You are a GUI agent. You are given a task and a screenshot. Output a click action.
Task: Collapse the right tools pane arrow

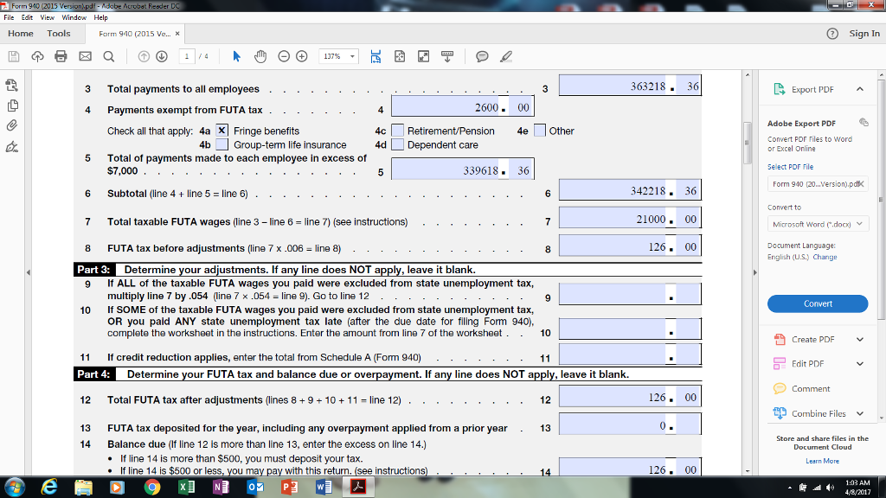tap(754, 272)
